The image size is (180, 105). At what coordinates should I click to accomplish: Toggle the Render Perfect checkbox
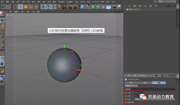[x=135, y=102]
